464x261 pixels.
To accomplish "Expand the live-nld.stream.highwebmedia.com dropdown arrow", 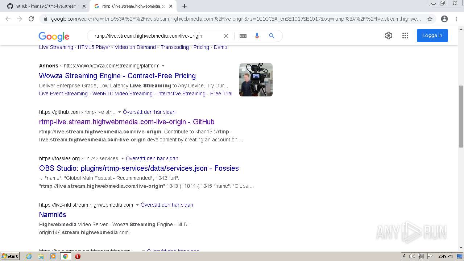I will tap(137, 205).
